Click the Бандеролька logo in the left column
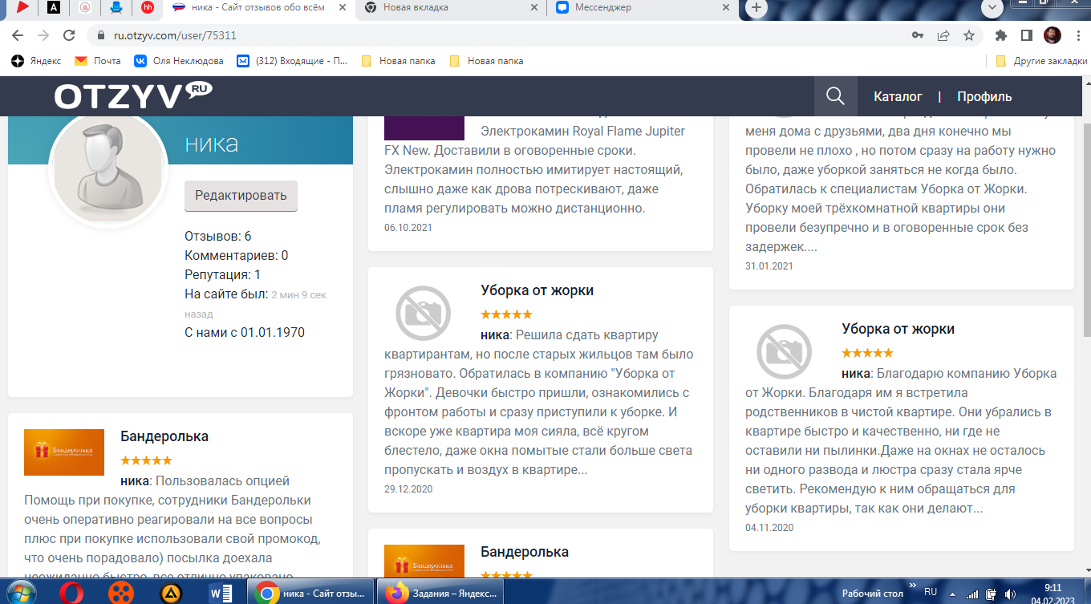Image resolution: width=1091 pixels, height=604 pixels. (x=64, y=452)
